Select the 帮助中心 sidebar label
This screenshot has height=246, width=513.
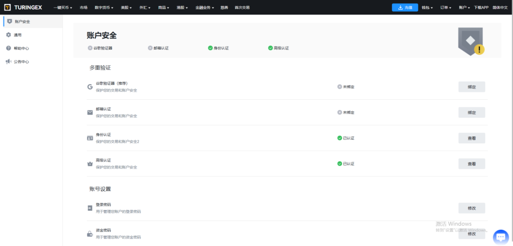(21, 49)
